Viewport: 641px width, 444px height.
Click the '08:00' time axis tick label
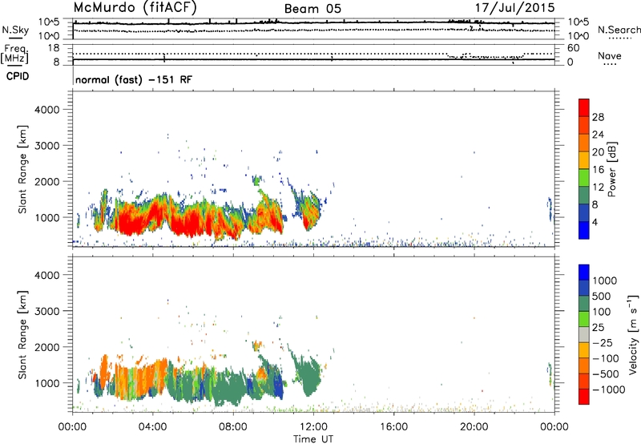coord(233,427)
